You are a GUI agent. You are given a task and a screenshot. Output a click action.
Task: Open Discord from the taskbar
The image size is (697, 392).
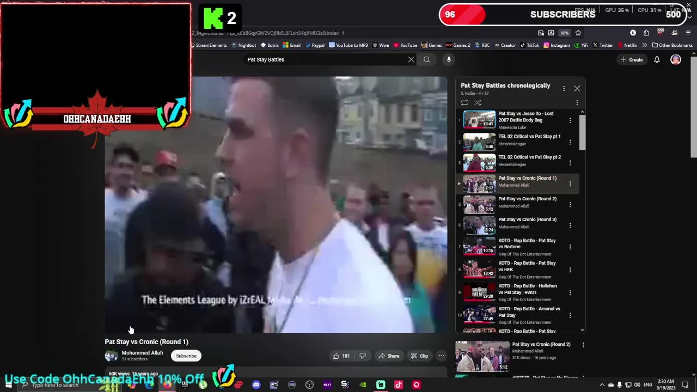pyautogui.click(x=256, y=385)
